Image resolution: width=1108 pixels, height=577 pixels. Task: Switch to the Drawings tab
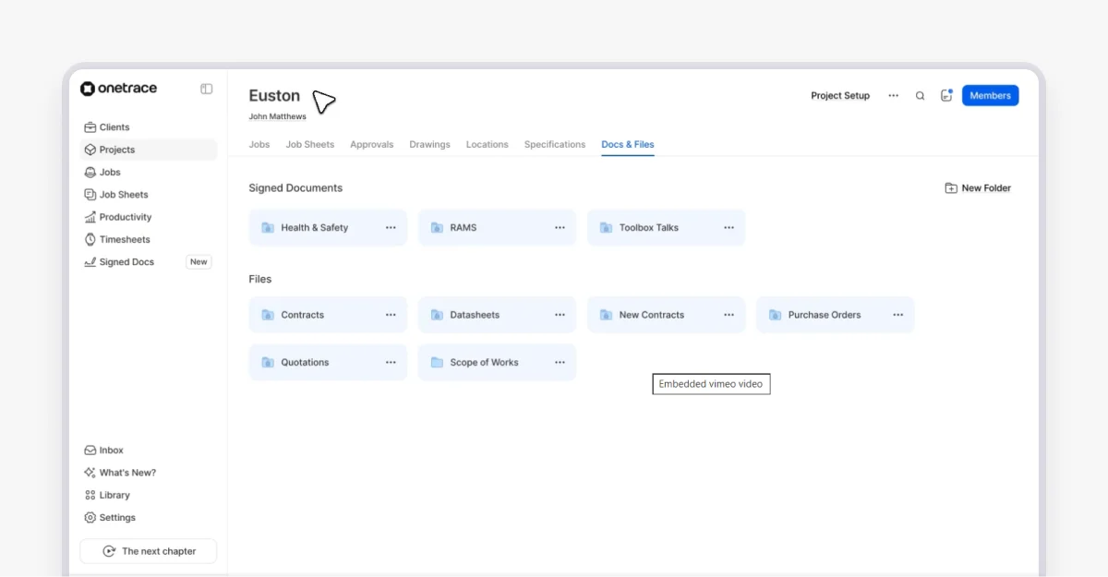pos(430,144)
